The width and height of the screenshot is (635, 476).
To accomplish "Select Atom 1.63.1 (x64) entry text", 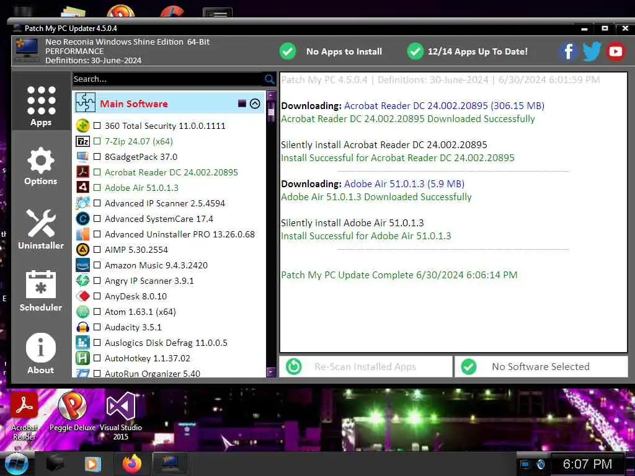I will pos(140,312).
